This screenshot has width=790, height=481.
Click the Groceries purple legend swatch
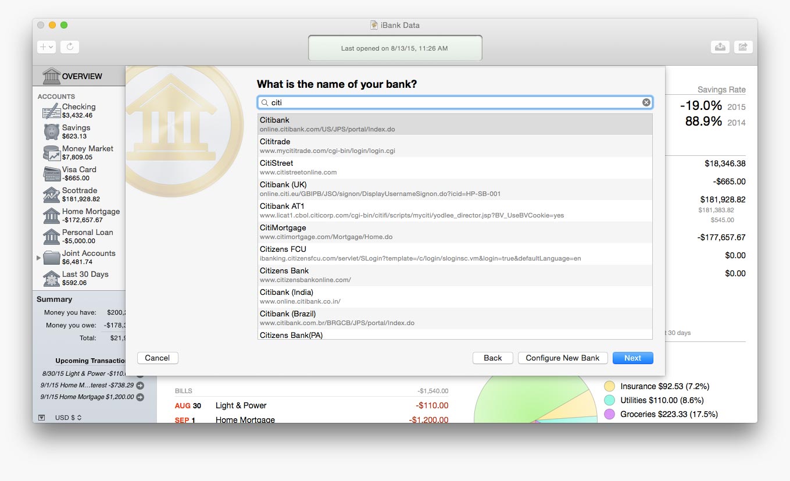(609, 414)
